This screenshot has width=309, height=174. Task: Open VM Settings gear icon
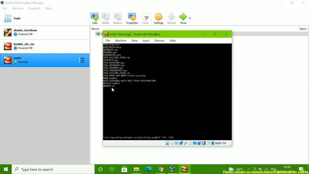[158, 18]
